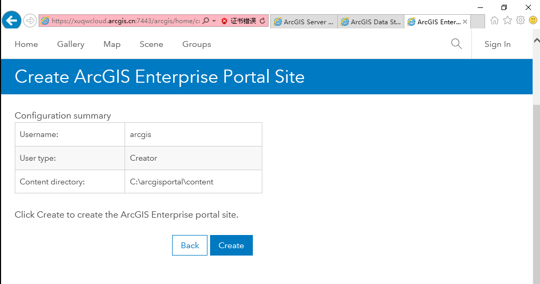
Task: Click the 'Content directory:' label cell
Action: pos(70,182)
